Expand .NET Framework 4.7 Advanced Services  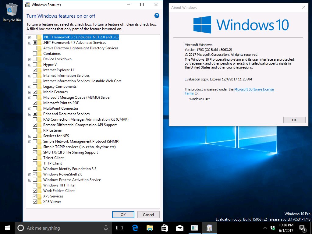[30, 43]
